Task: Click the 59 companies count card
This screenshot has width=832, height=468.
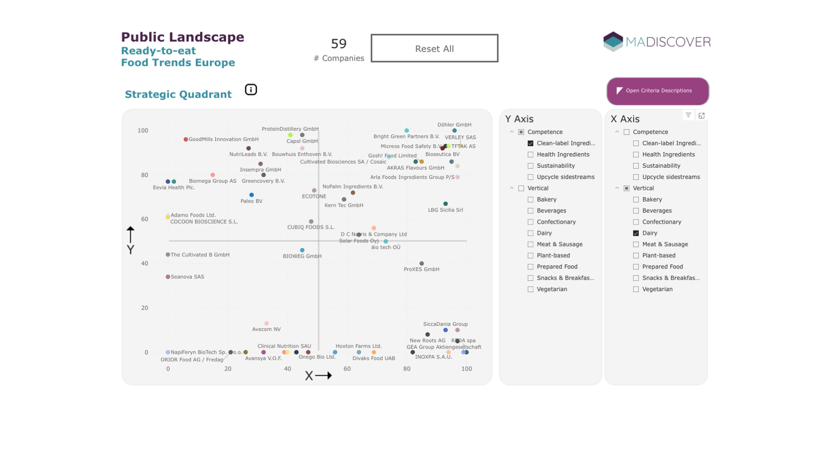Action: (339, 49)
